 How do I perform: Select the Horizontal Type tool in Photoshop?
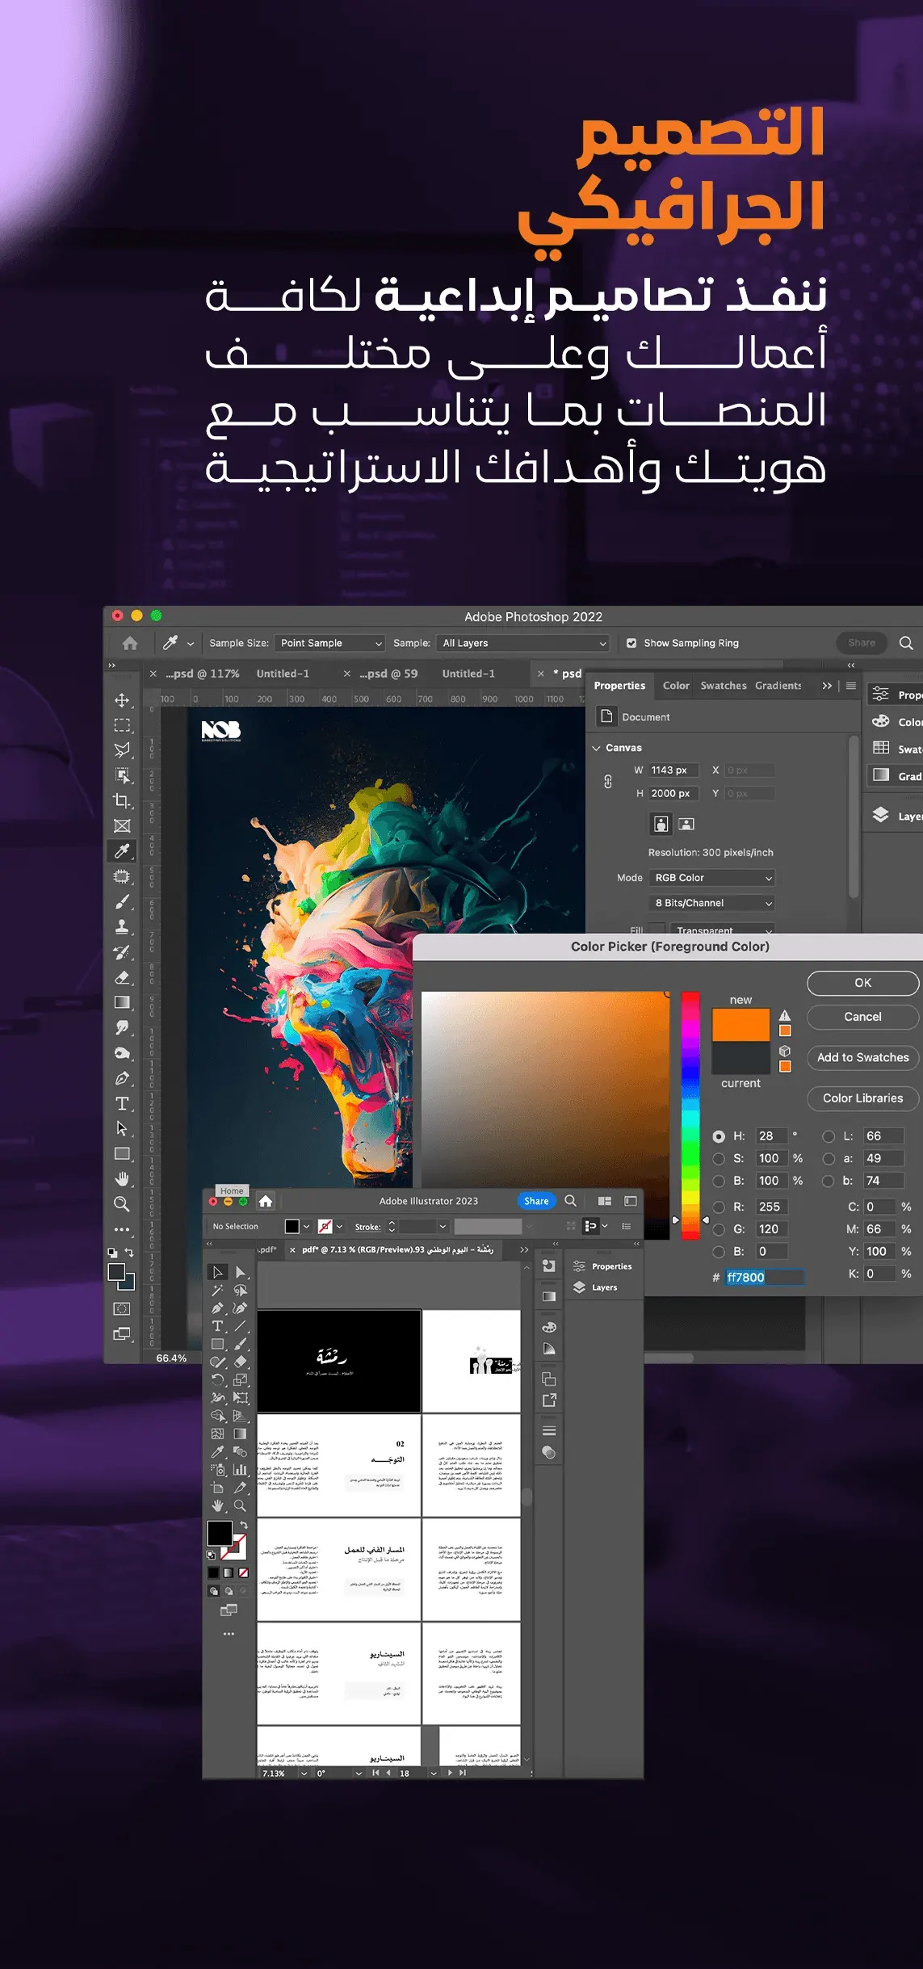coord(122,1103)
